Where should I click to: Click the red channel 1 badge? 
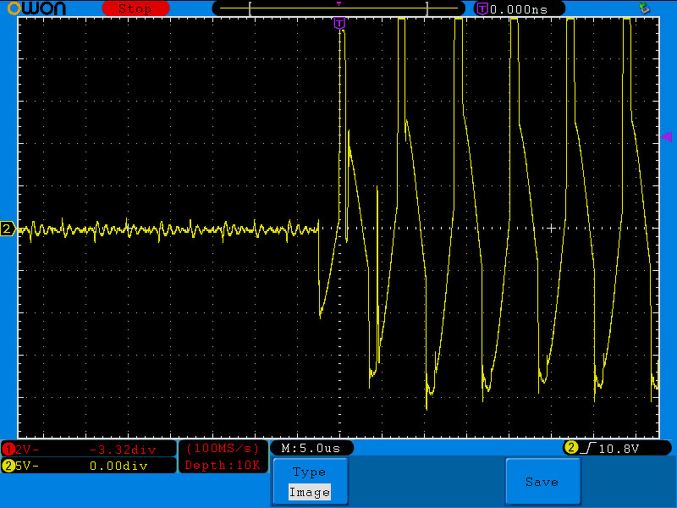tap(8, 450)
